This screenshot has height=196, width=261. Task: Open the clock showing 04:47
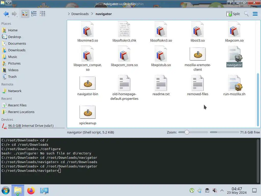[x=237, y=190]
